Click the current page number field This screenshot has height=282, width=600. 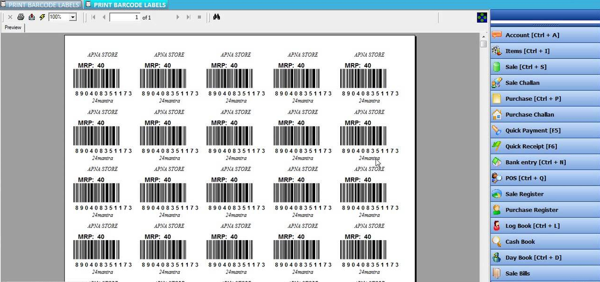pyautogui.click(x=125, y=17)
